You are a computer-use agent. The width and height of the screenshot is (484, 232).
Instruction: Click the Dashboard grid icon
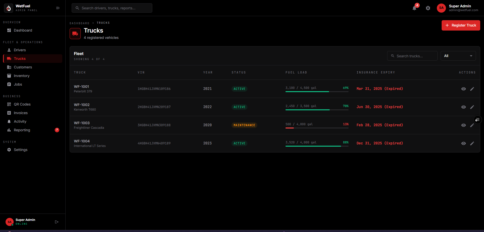(9, 30)
